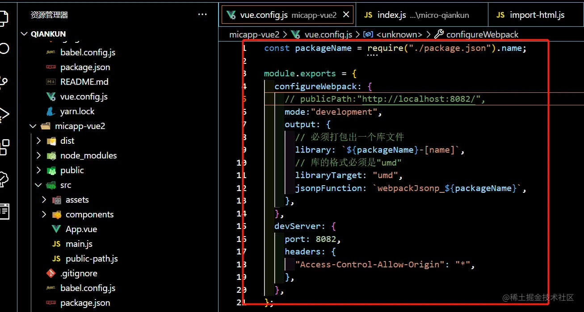This screenshot has width=584, height=312.
Task: Expand the public folder
Action: (x=38, y=170)
